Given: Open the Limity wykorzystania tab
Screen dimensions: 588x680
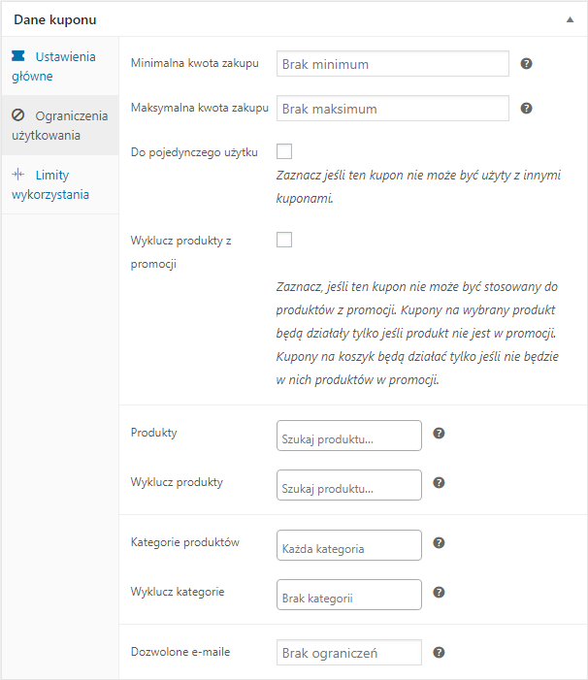Looking at the screenshot, I should [59, 184].
